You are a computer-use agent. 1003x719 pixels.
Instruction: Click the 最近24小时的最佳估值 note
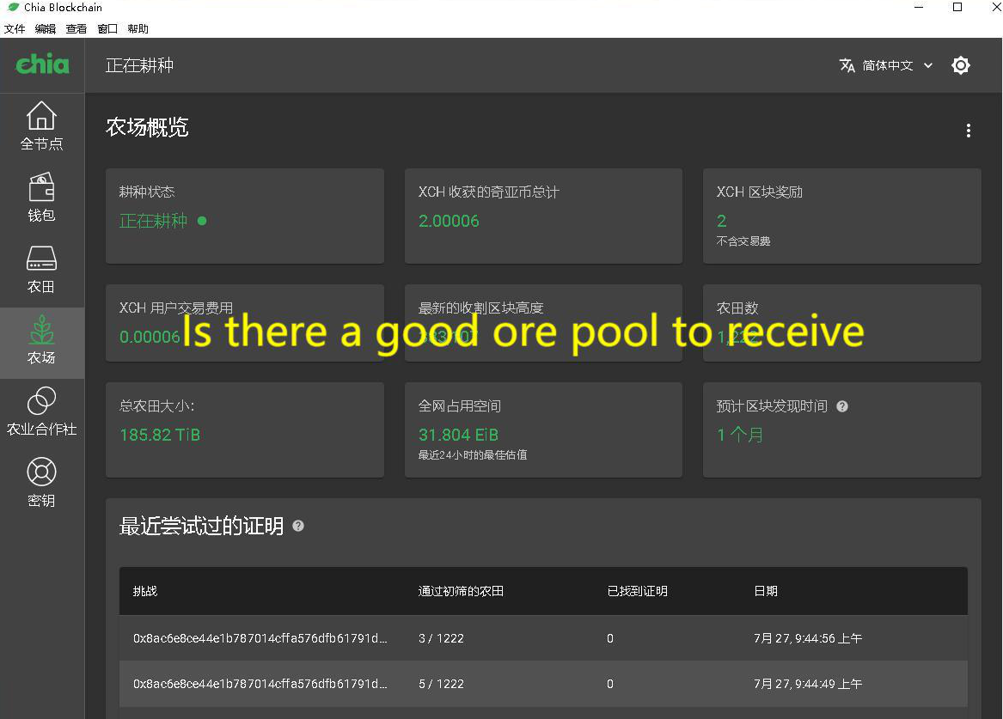pos(473,455)
